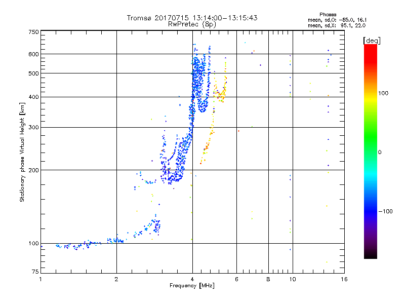405x304 pixels.
Task: Click the y-axis tick label '500'
Action: (x=33, y=73)
